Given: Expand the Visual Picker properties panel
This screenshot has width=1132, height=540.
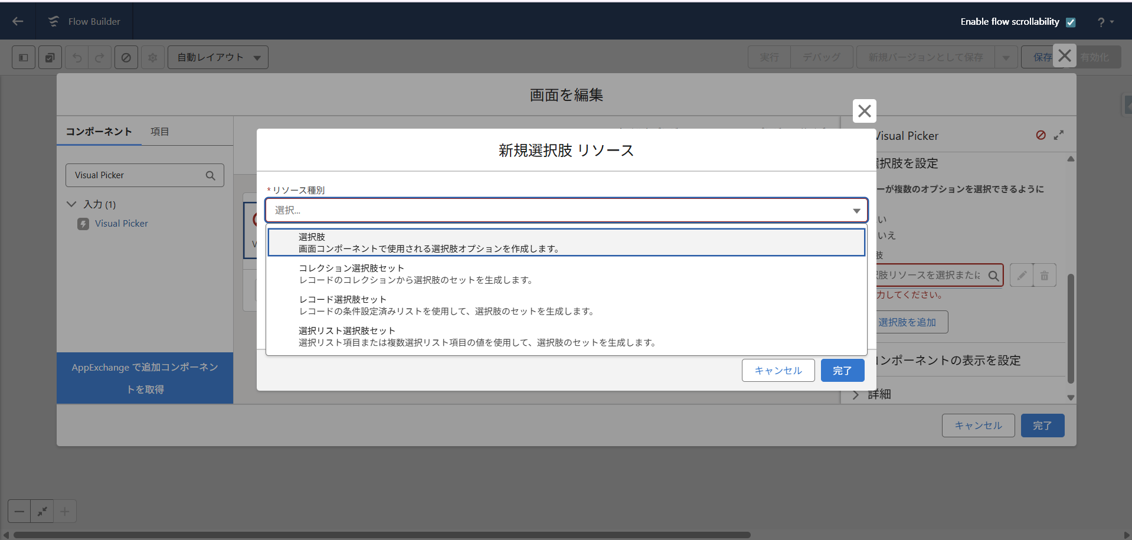Looking at the screenshot, I should tap(1059, 135).
